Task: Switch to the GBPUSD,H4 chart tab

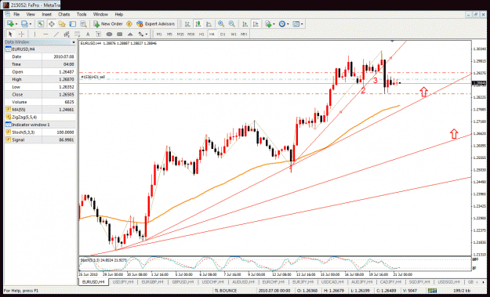Action: click(182, 282)
